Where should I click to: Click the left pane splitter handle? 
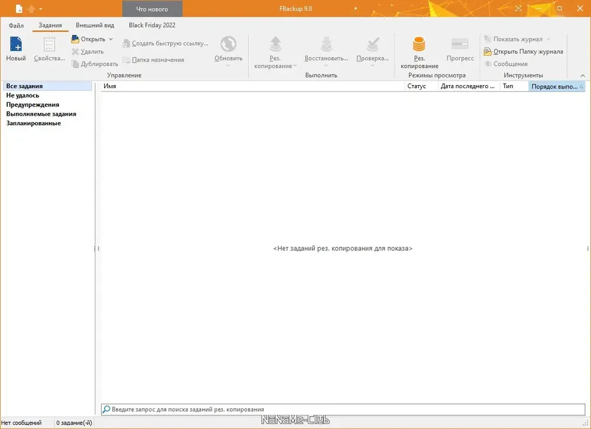96,248
